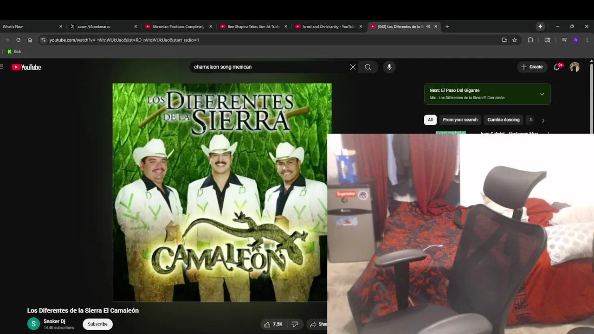
Task: Bookmark this page with the star
Action: (515, 40)
